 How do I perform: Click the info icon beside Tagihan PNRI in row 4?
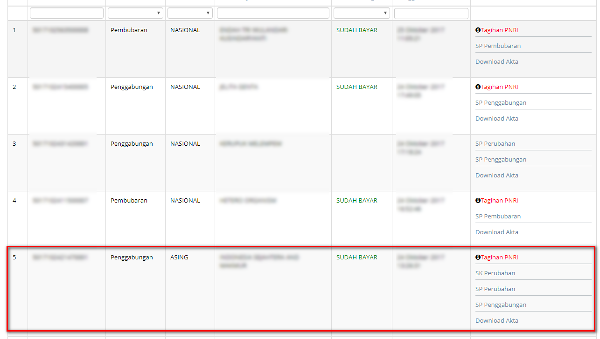pos(478,201)
